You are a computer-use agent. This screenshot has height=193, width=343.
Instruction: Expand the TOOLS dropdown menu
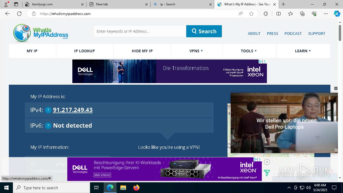tap(249, 51)
